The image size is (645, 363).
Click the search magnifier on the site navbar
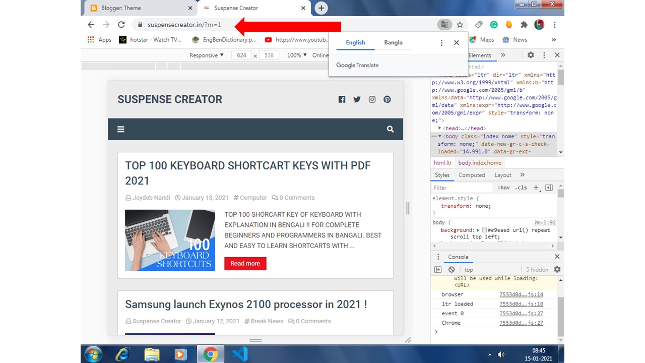390,129
